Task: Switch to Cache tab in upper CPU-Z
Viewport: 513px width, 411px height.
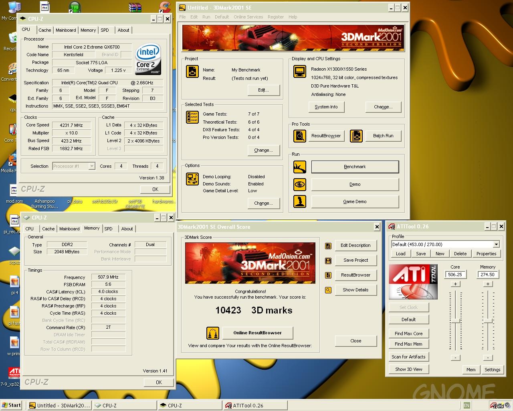Action: tap(44, 30)
